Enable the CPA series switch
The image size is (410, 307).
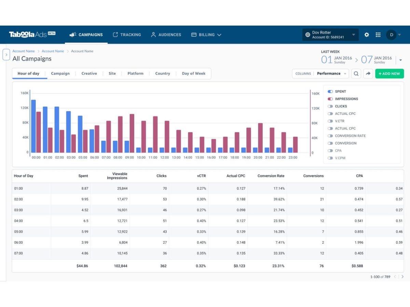click(x=330, y=151)
